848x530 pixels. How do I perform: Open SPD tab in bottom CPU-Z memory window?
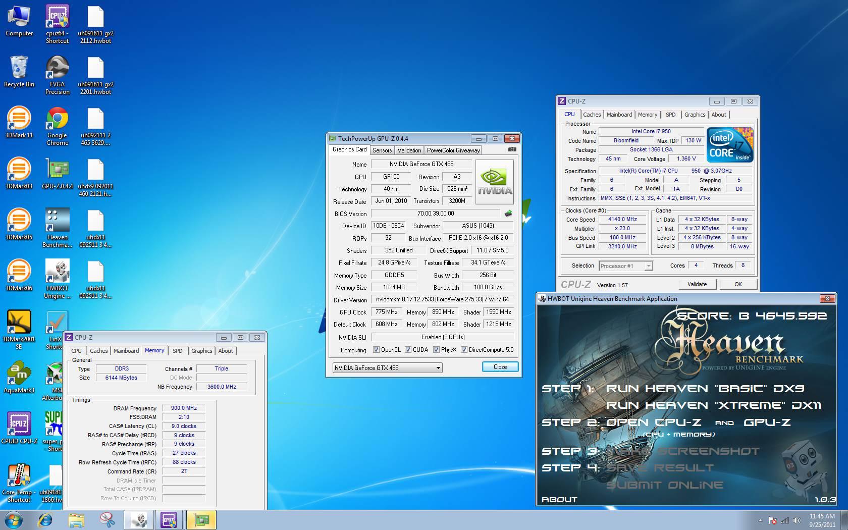(x=177, y=351)
